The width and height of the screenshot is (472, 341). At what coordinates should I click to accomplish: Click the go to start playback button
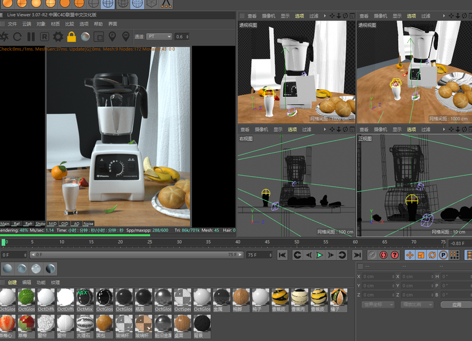coord(282,255)
